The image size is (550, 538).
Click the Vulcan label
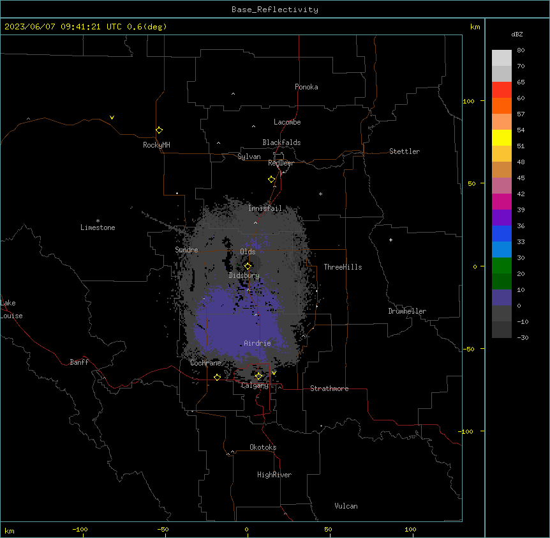tap(346, 506)
